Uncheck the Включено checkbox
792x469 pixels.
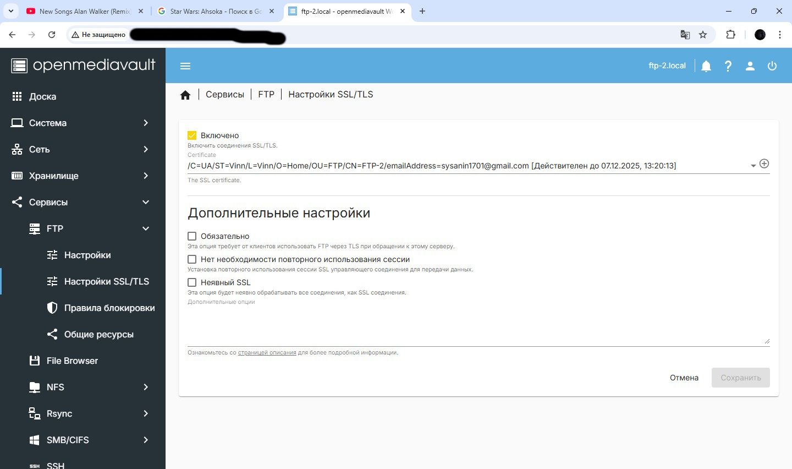coord(192,135)
